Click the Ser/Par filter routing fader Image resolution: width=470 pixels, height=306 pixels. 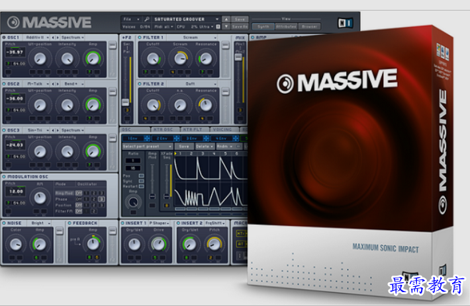[126, 102]
